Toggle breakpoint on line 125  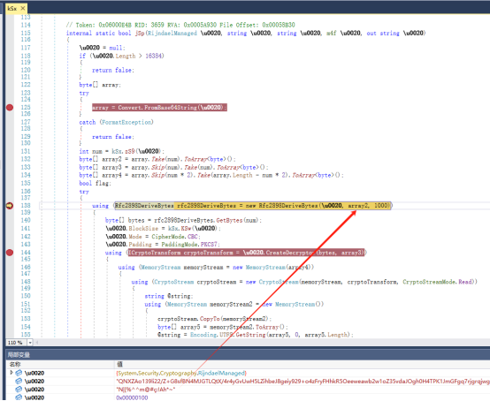pyautogui.click(x=10, y=108)
